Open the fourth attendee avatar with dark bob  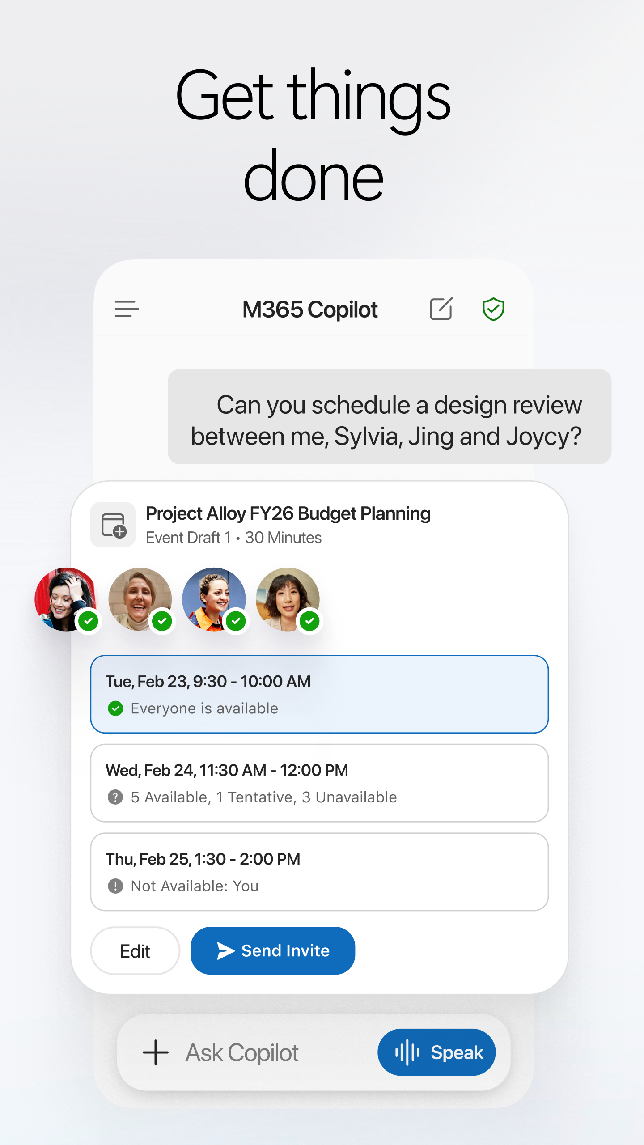pyautogui.click(x=288, y=599)
